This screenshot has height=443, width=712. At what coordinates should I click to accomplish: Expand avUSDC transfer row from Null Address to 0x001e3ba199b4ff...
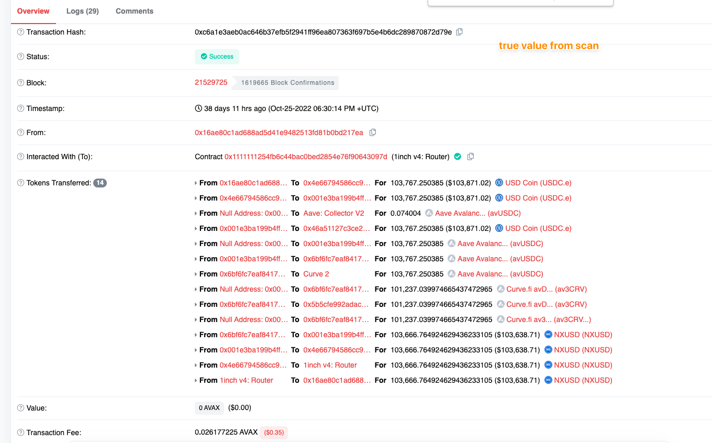[x=196, y=243]
